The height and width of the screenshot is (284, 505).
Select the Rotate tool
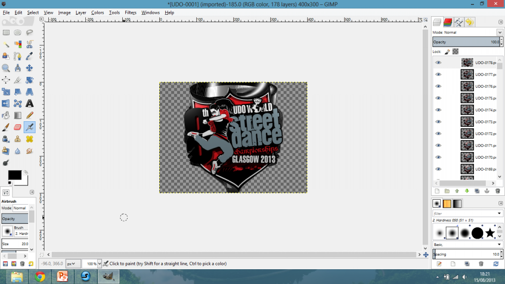click(29, 80)
